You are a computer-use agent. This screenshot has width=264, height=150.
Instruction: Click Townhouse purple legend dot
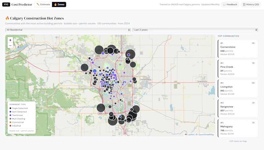(x=11, y=115)
